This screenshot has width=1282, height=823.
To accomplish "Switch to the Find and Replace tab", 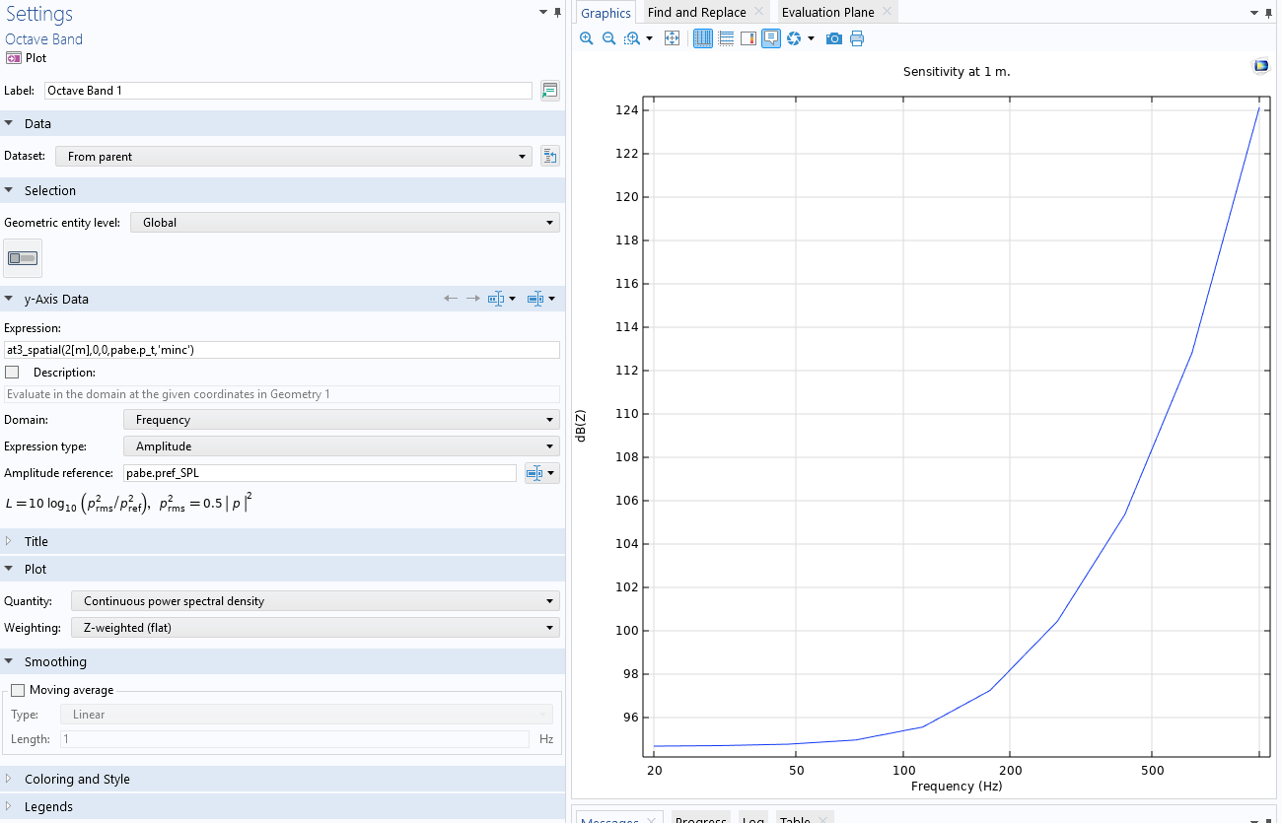I will tap(696, 12).
